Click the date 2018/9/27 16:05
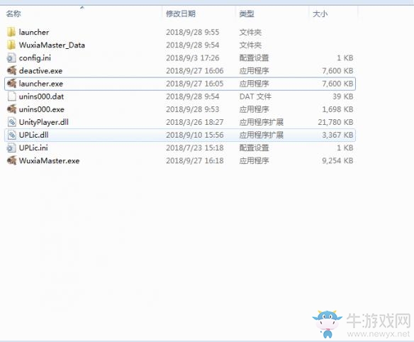 tap(194, 84)
